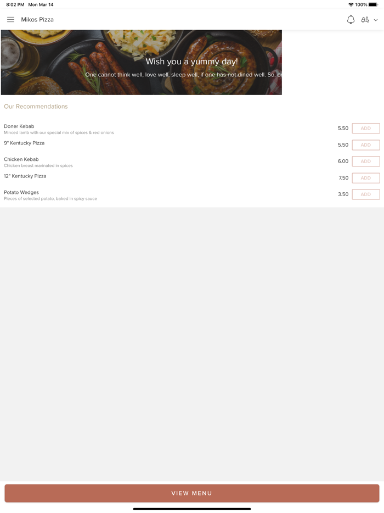Open the hamburger menu
Image resolution: width=384 pixels, height=513 pixels.
[x=10, y=20]
